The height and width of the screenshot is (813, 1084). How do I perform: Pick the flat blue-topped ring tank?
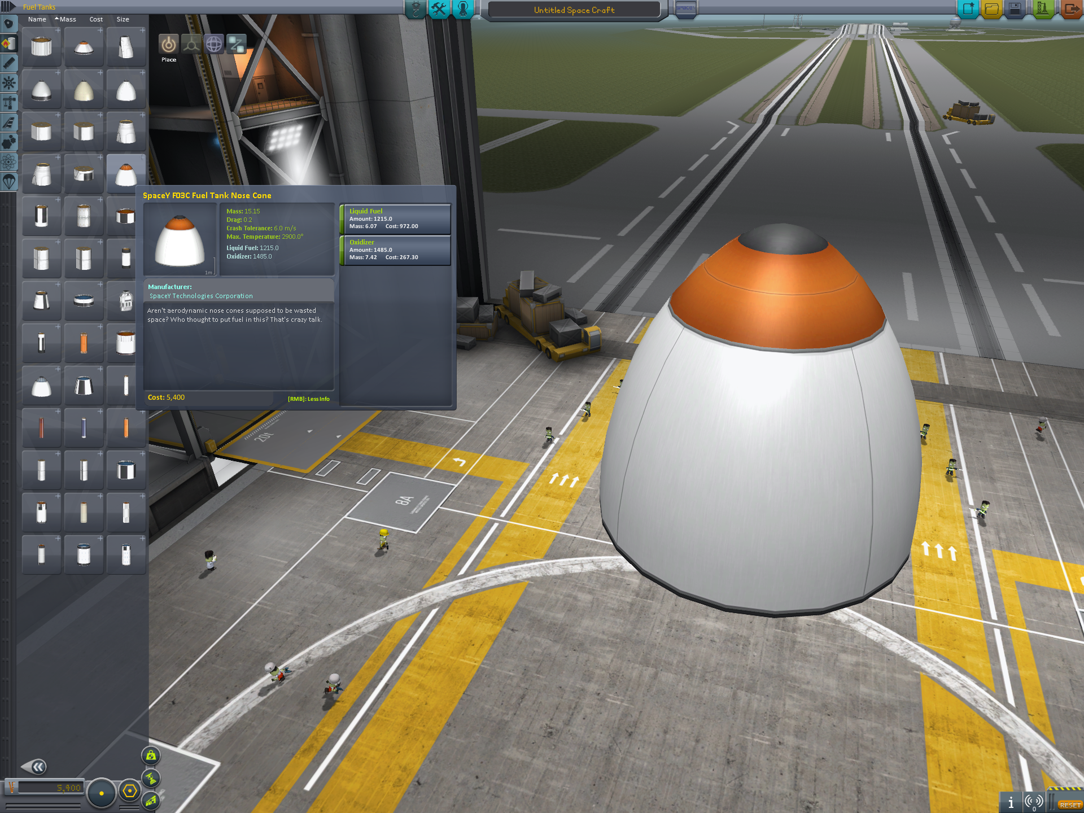[84, 301]
